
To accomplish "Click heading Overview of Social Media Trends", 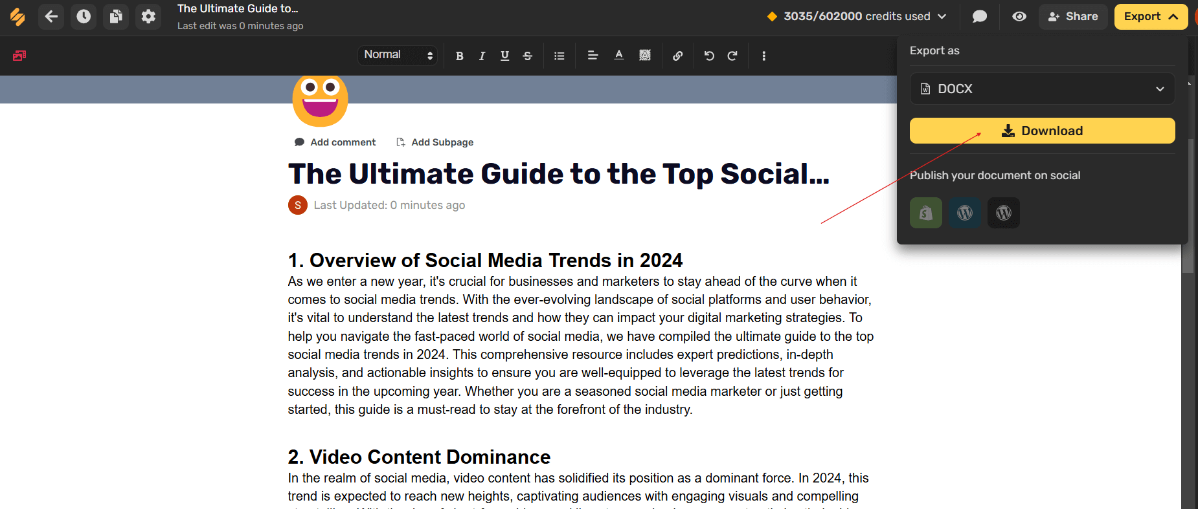I will coord(486,260).
